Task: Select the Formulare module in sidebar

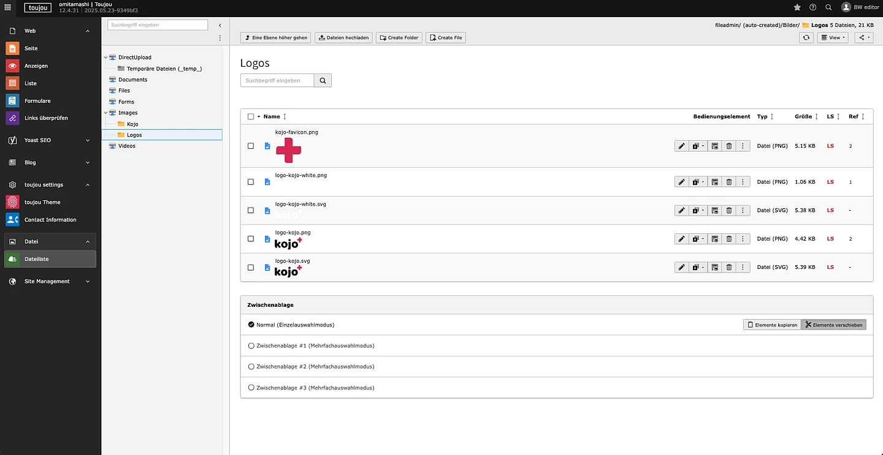Action: click(x=38, y=100)
